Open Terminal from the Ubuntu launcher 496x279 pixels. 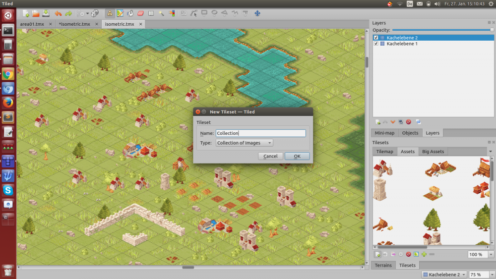tap(8, 30)
